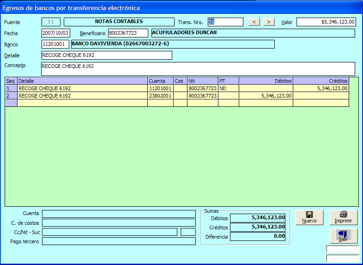Click Nit cell 8002367723 in row 2

[x=203, y=96]
